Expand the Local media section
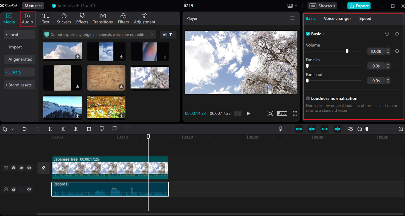The width and height of the screenshot is (405, 216). coord(19,35)
